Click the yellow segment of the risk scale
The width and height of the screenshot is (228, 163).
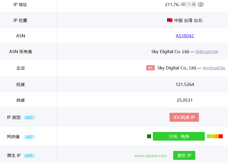pyautogui.click(x=213, y=136)
